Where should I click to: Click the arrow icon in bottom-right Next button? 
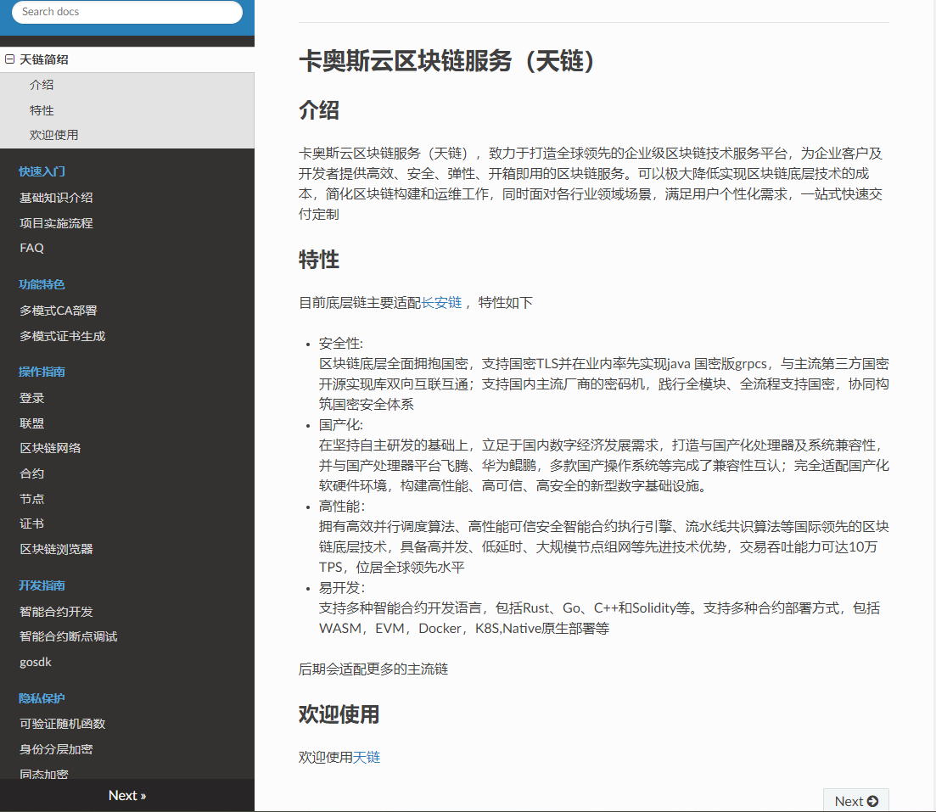pos(872,801)
